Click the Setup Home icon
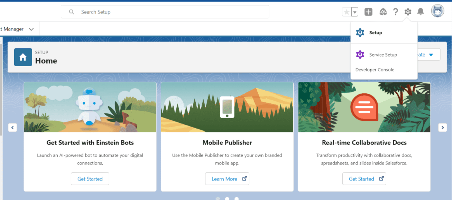This screenshot has height=200, width=452. point(23,57)
